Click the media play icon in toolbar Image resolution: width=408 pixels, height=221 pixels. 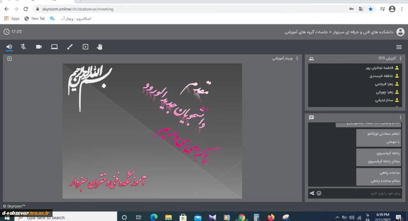tap(85, 47)
